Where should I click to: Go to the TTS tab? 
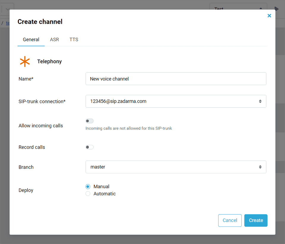[x=74, y=39]
